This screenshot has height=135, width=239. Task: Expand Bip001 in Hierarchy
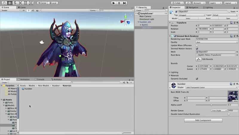pyautogui.click(x=141, y=25)
